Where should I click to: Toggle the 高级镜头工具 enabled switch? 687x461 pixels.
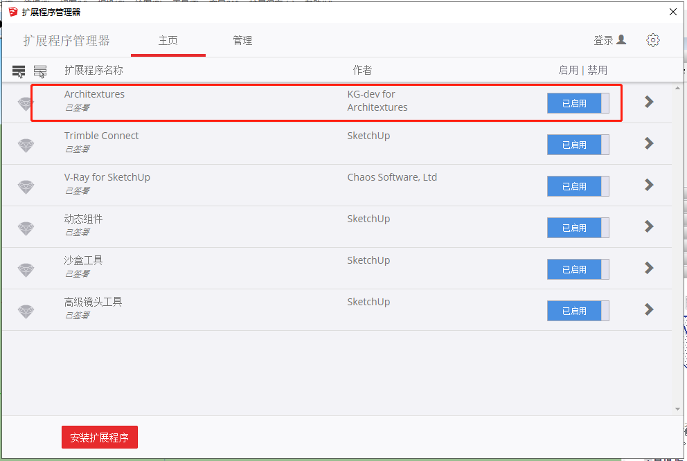click(578, 311)
